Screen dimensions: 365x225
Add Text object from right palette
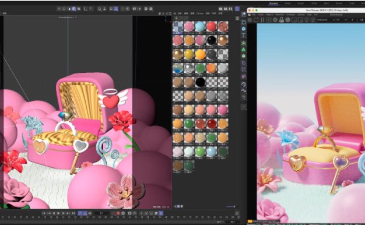pyautogui.click(x=244, y=35)
